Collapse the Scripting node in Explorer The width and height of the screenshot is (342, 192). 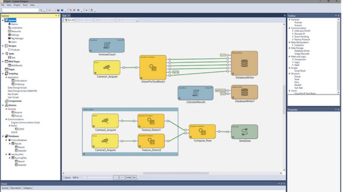pyautogui.click(x=3, y=73)
